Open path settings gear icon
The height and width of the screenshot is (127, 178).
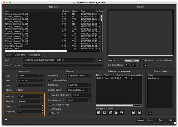100,60
